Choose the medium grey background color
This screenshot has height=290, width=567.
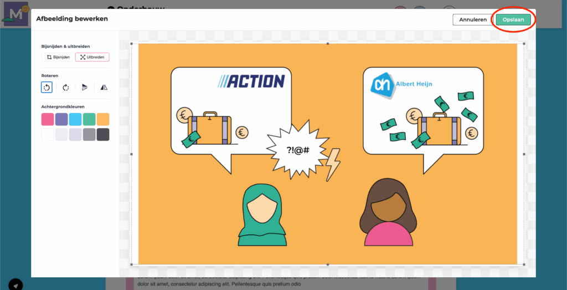[x=89, y=134]
